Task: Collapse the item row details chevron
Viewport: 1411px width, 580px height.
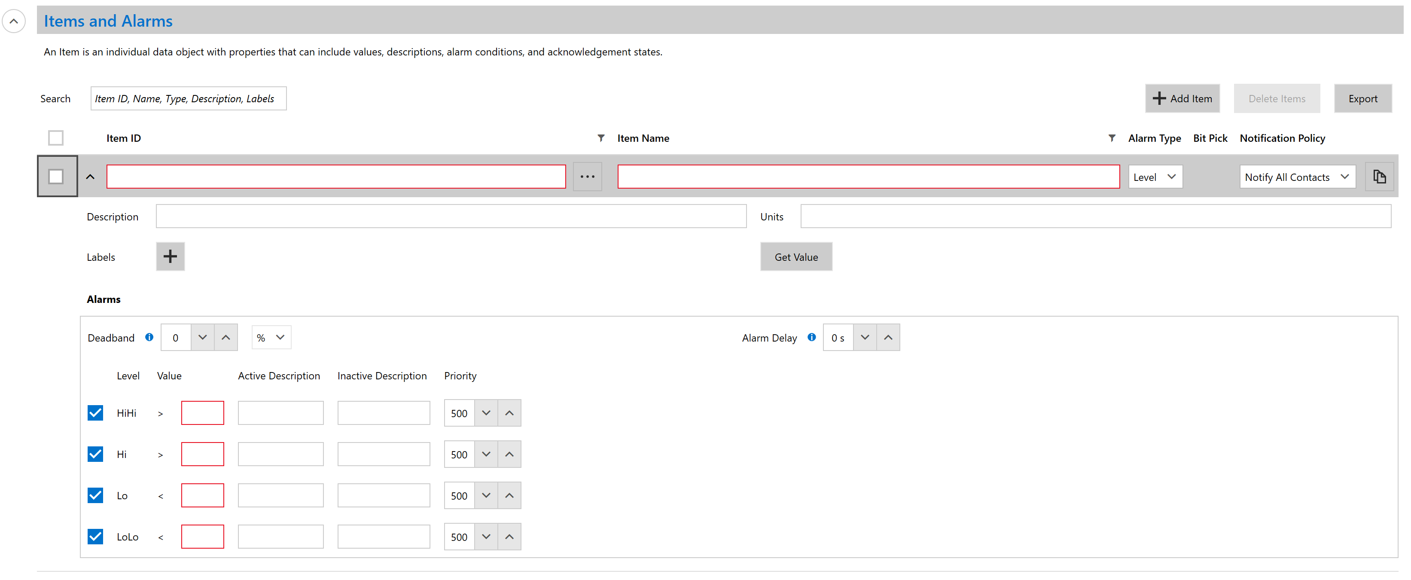Action: [90, 176]
